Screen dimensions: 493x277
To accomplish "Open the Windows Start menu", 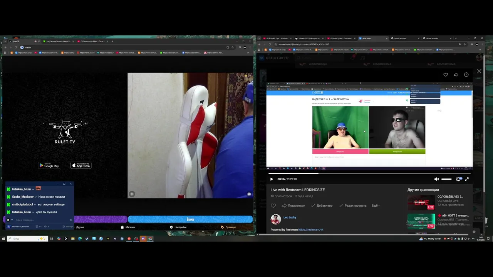I will [x=3, y=239].
